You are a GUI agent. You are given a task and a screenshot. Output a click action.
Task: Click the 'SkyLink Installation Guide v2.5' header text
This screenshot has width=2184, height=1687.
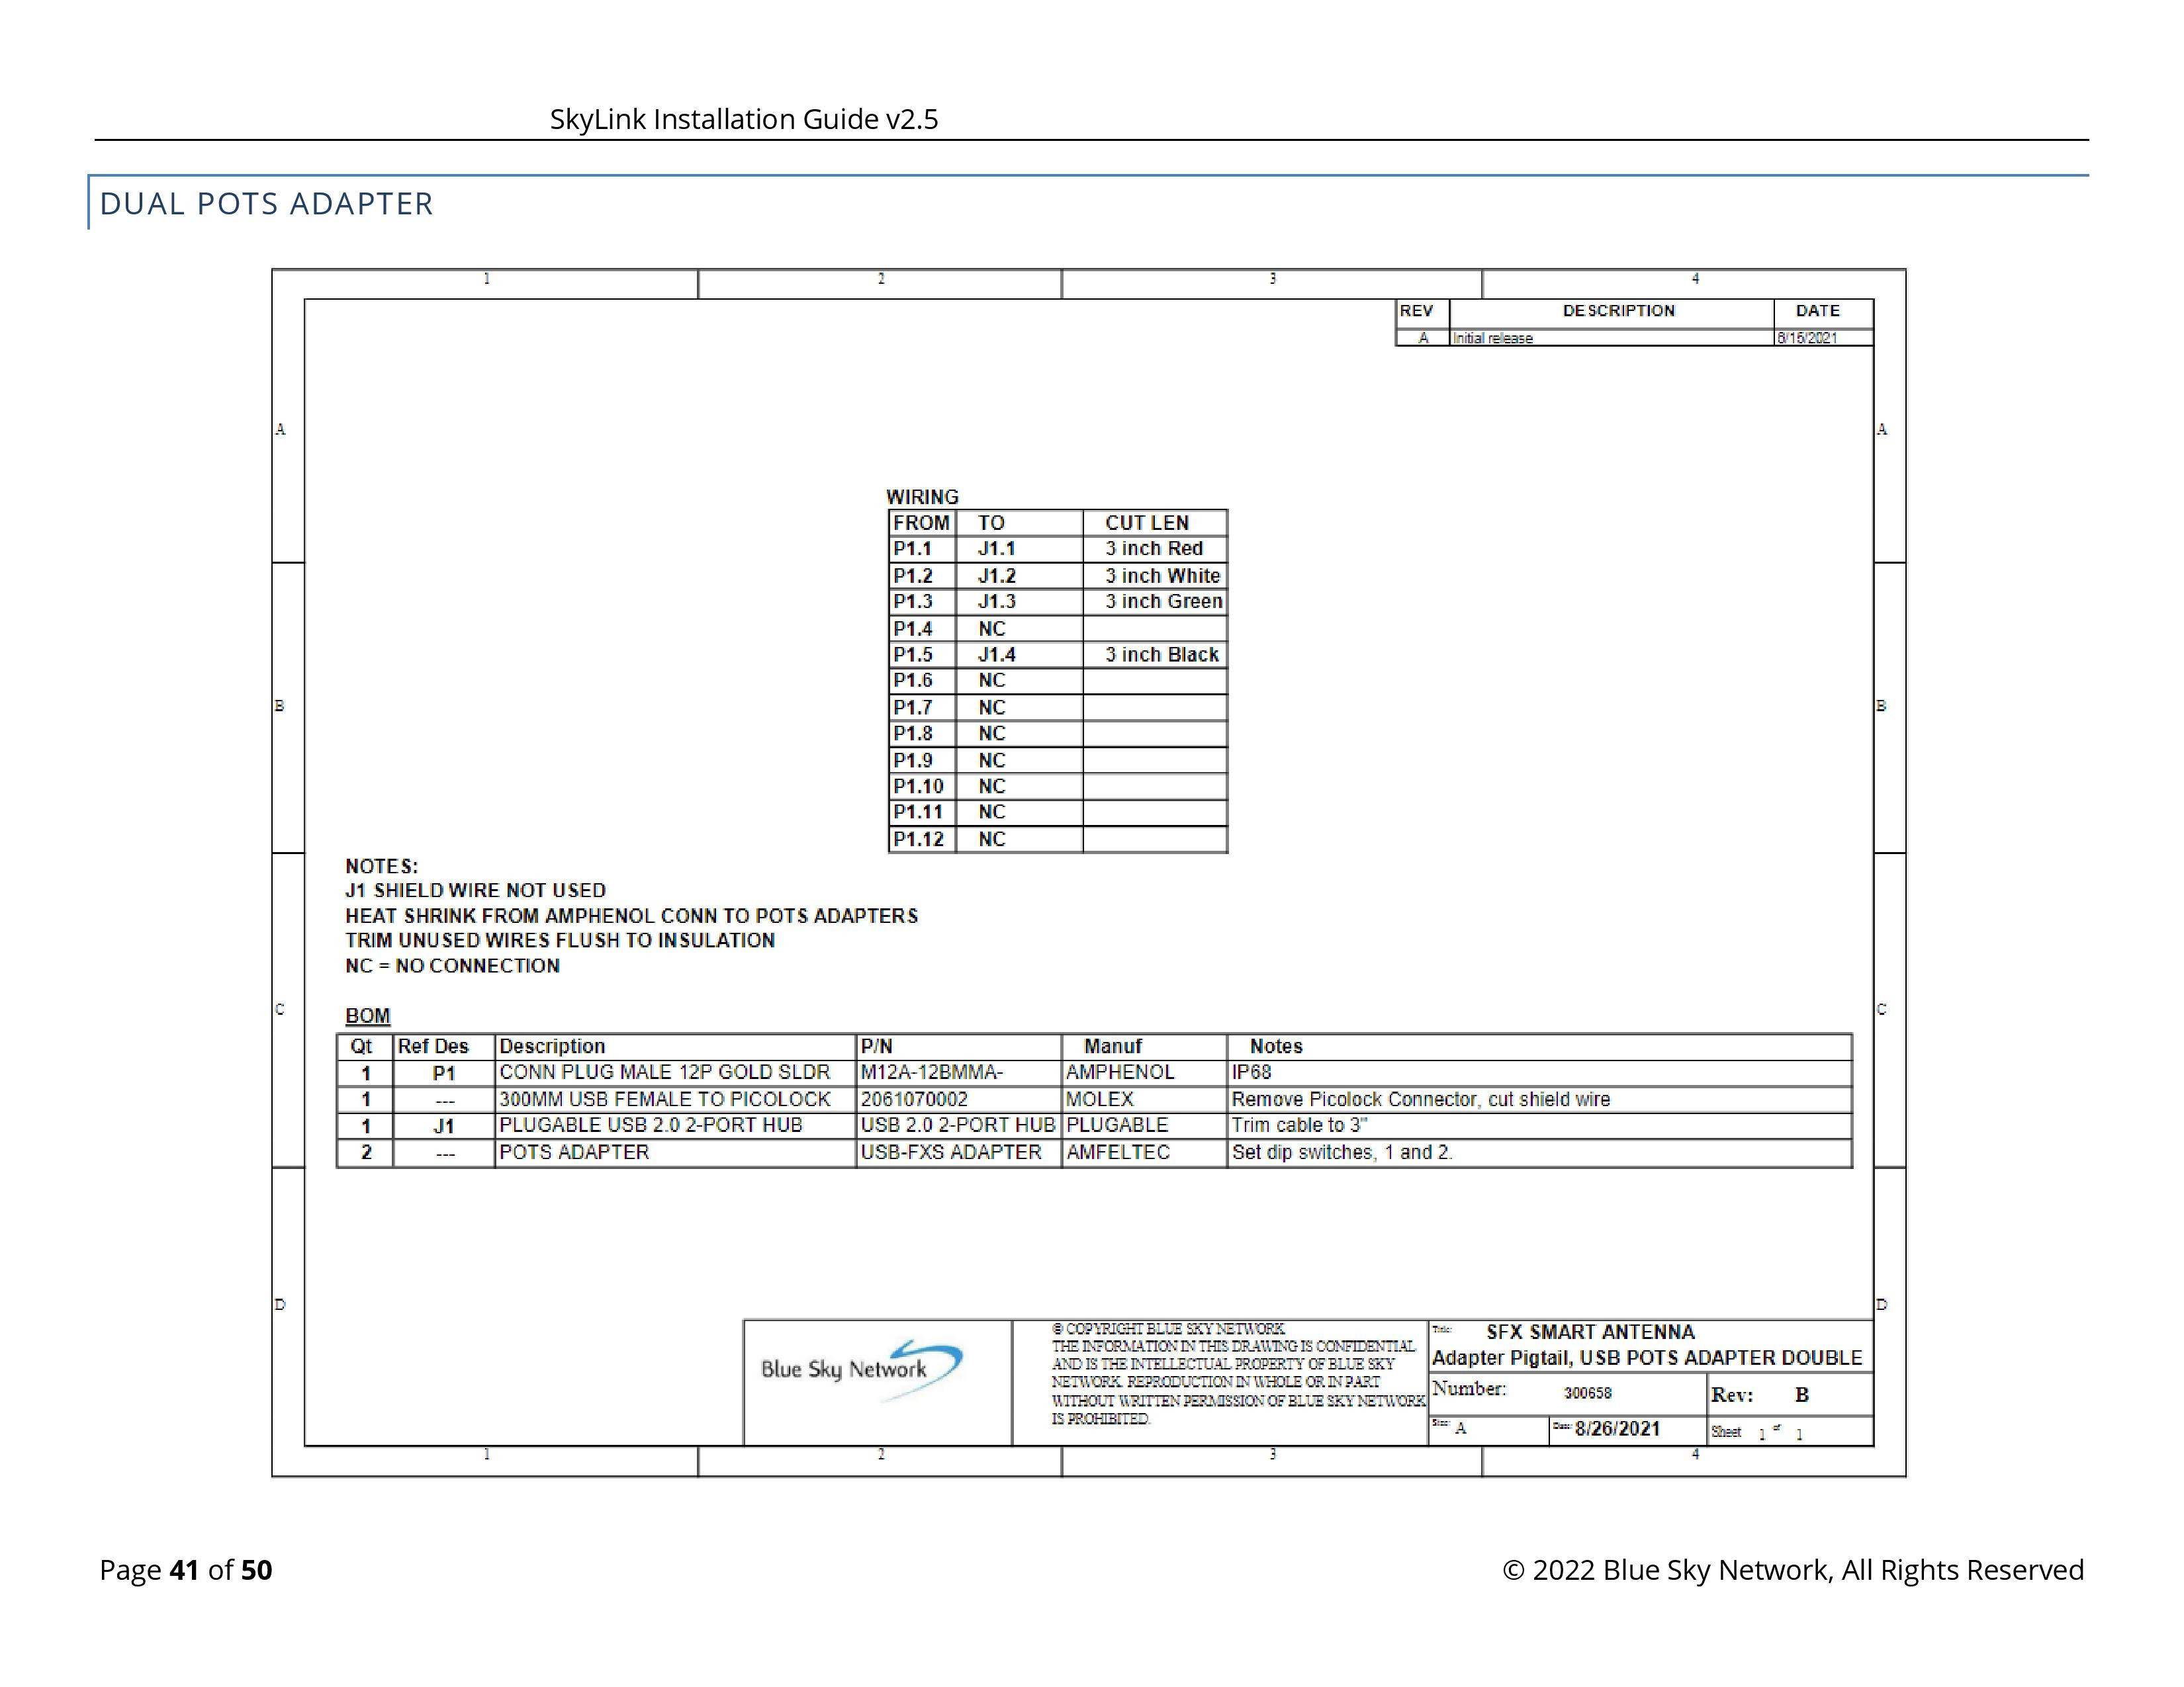click(x=743, y=119)
